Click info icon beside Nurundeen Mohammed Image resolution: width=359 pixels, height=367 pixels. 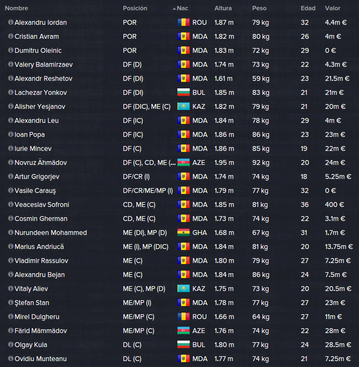pos(11,232)
